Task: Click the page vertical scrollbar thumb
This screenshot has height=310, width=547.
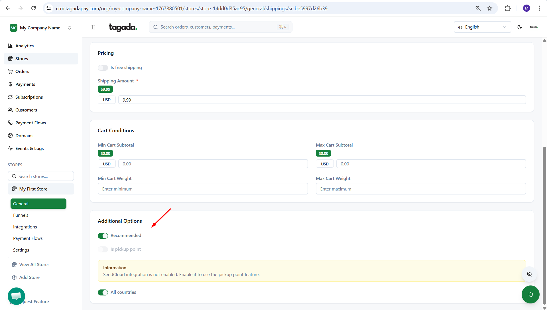Action: tap(544, 225)
